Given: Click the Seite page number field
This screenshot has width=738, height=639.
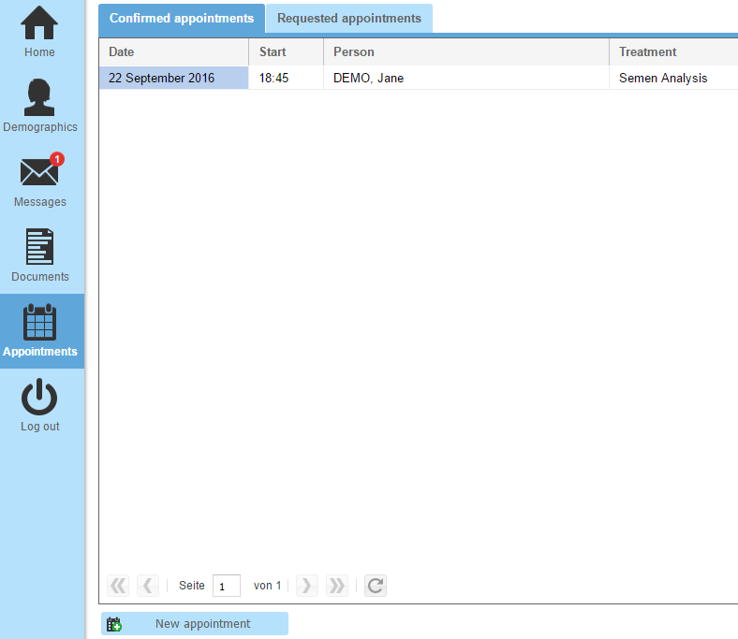Looking at the screenshot, I should coord(227,586).
